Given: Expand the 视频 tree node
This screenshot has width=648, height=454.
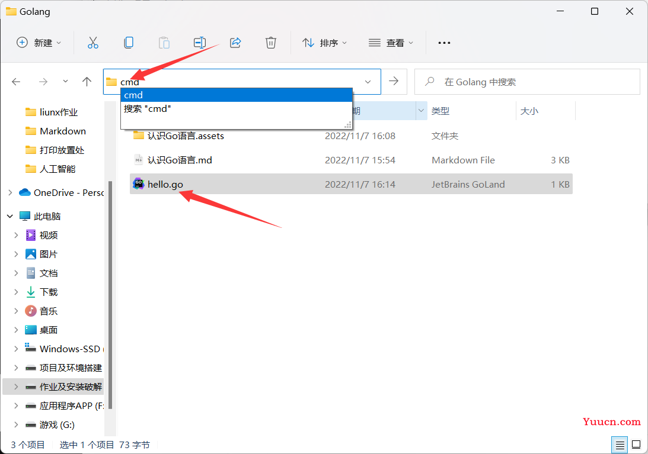Looking at the screenshot, I should 16,235.
